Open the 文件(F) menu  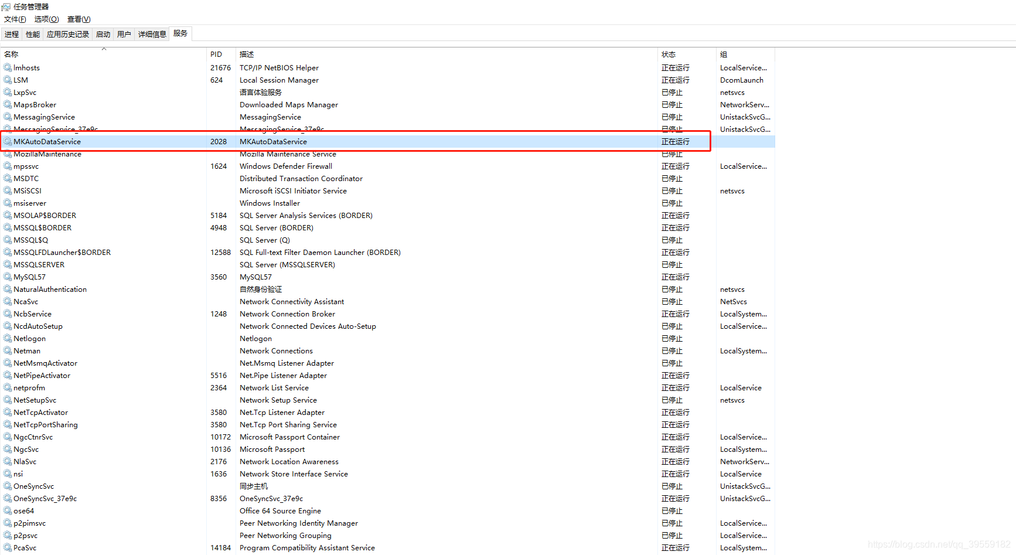[15, 19]
